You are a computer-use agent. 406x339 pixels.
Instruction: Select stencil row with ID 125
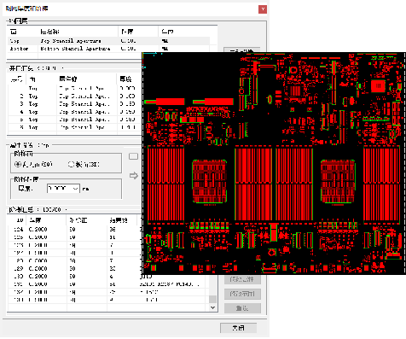pyautogui.click(x=74, y=237)
